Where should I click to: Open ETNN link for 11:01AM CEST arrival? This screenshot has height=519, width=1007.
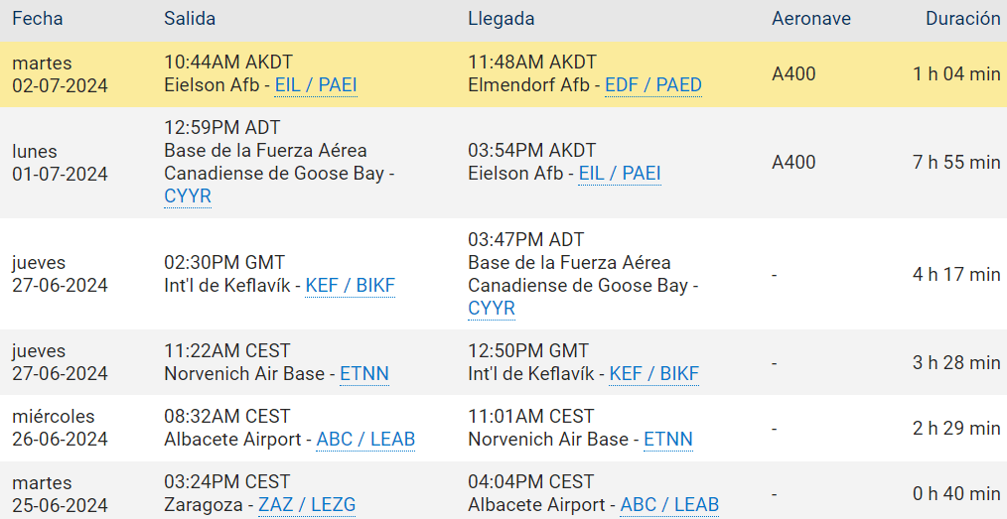click(x=668, y=440)
